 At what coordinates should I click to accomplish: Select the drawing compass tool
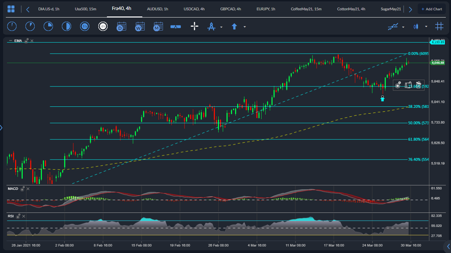click(211, 26)
